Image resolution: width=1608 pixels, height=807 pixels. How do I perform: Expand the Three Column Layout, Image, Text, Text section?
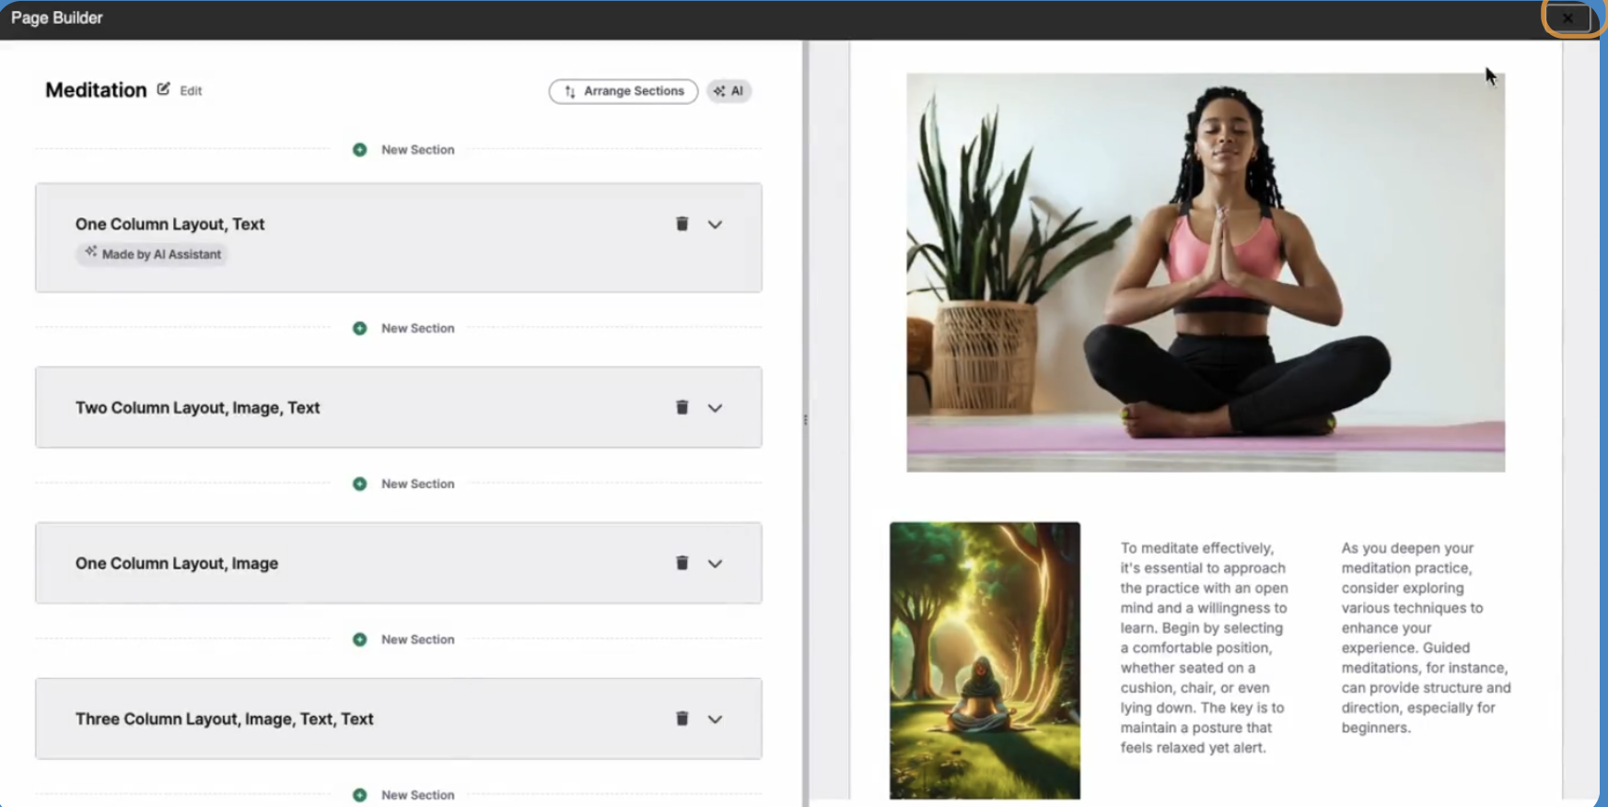click(715, 719)
